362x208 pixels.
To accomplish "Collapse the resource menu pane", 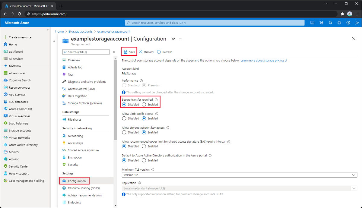I will point(114,52).
